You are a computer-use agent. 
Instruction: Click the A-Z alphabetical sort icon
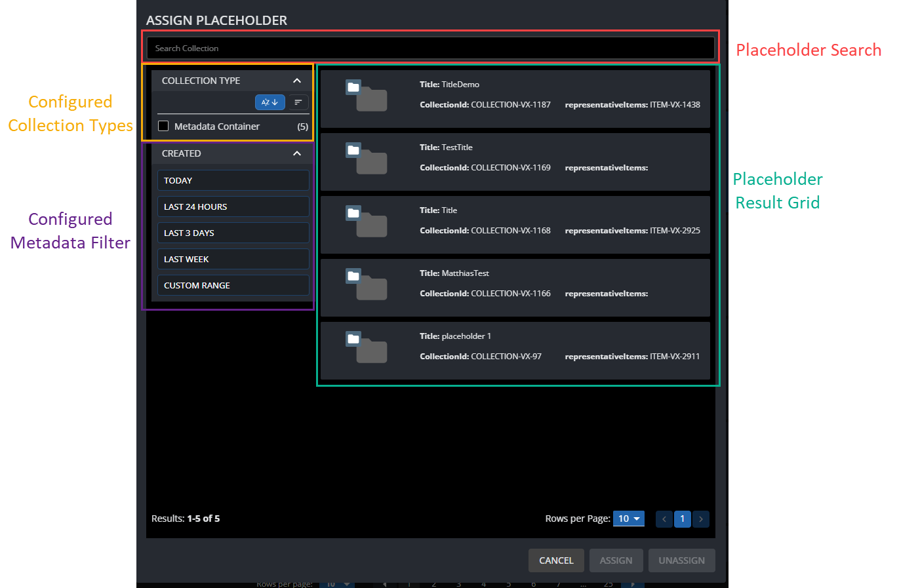[270, 102]
